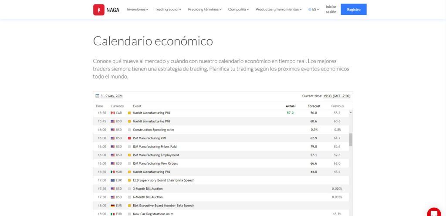This screenshot has height=216, width=446.
Task: Click the yellow impact marker on ISM Manufacturing Employment
Action: tap(129, 155)
